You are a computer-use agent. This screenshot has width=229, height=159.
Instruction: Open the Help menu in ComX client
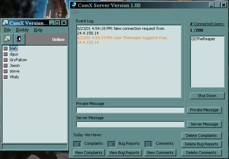38,30
